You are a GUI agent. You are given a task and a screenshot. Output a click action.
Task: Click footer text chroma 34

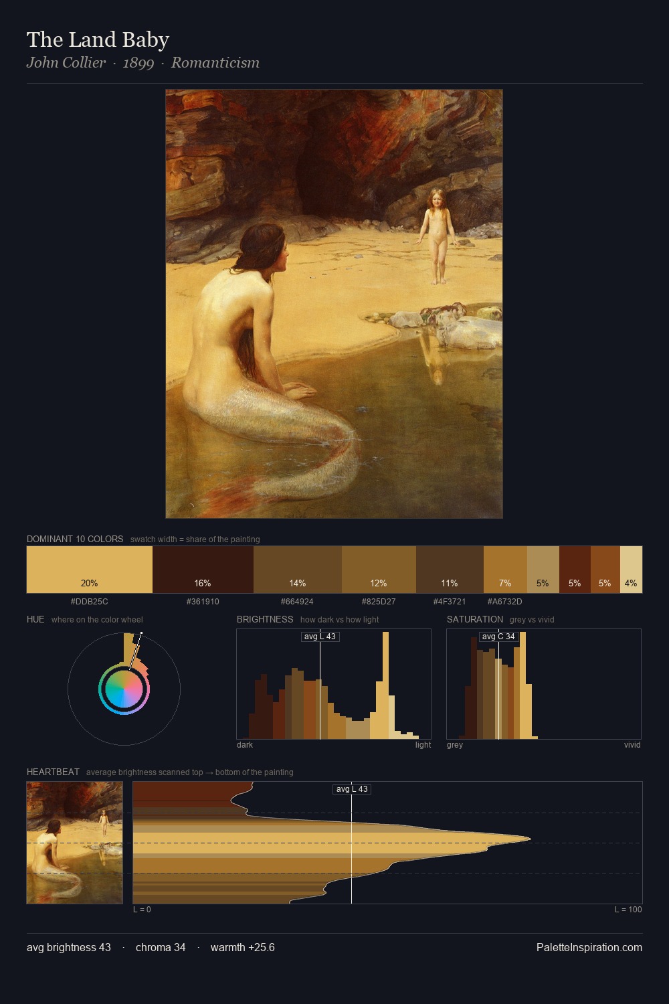161,947
